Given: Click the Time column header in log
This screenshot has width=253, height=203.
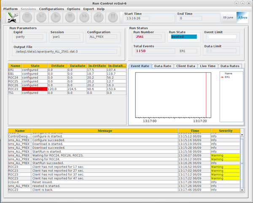Looking at the screenshot, I should pos(194,131).
